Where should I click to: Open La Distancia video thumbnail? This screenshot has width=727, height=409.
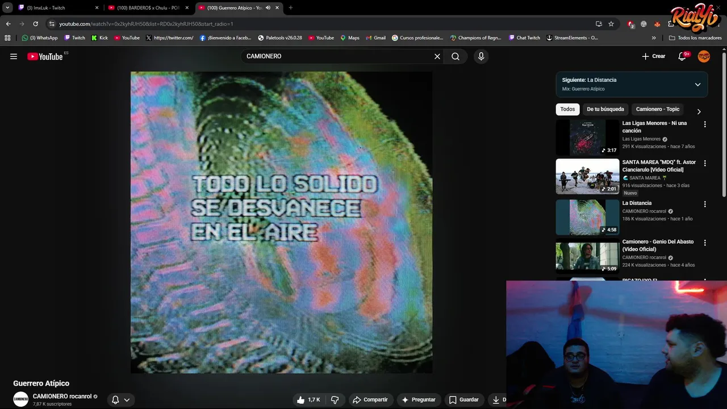click(x=587, y=217)
